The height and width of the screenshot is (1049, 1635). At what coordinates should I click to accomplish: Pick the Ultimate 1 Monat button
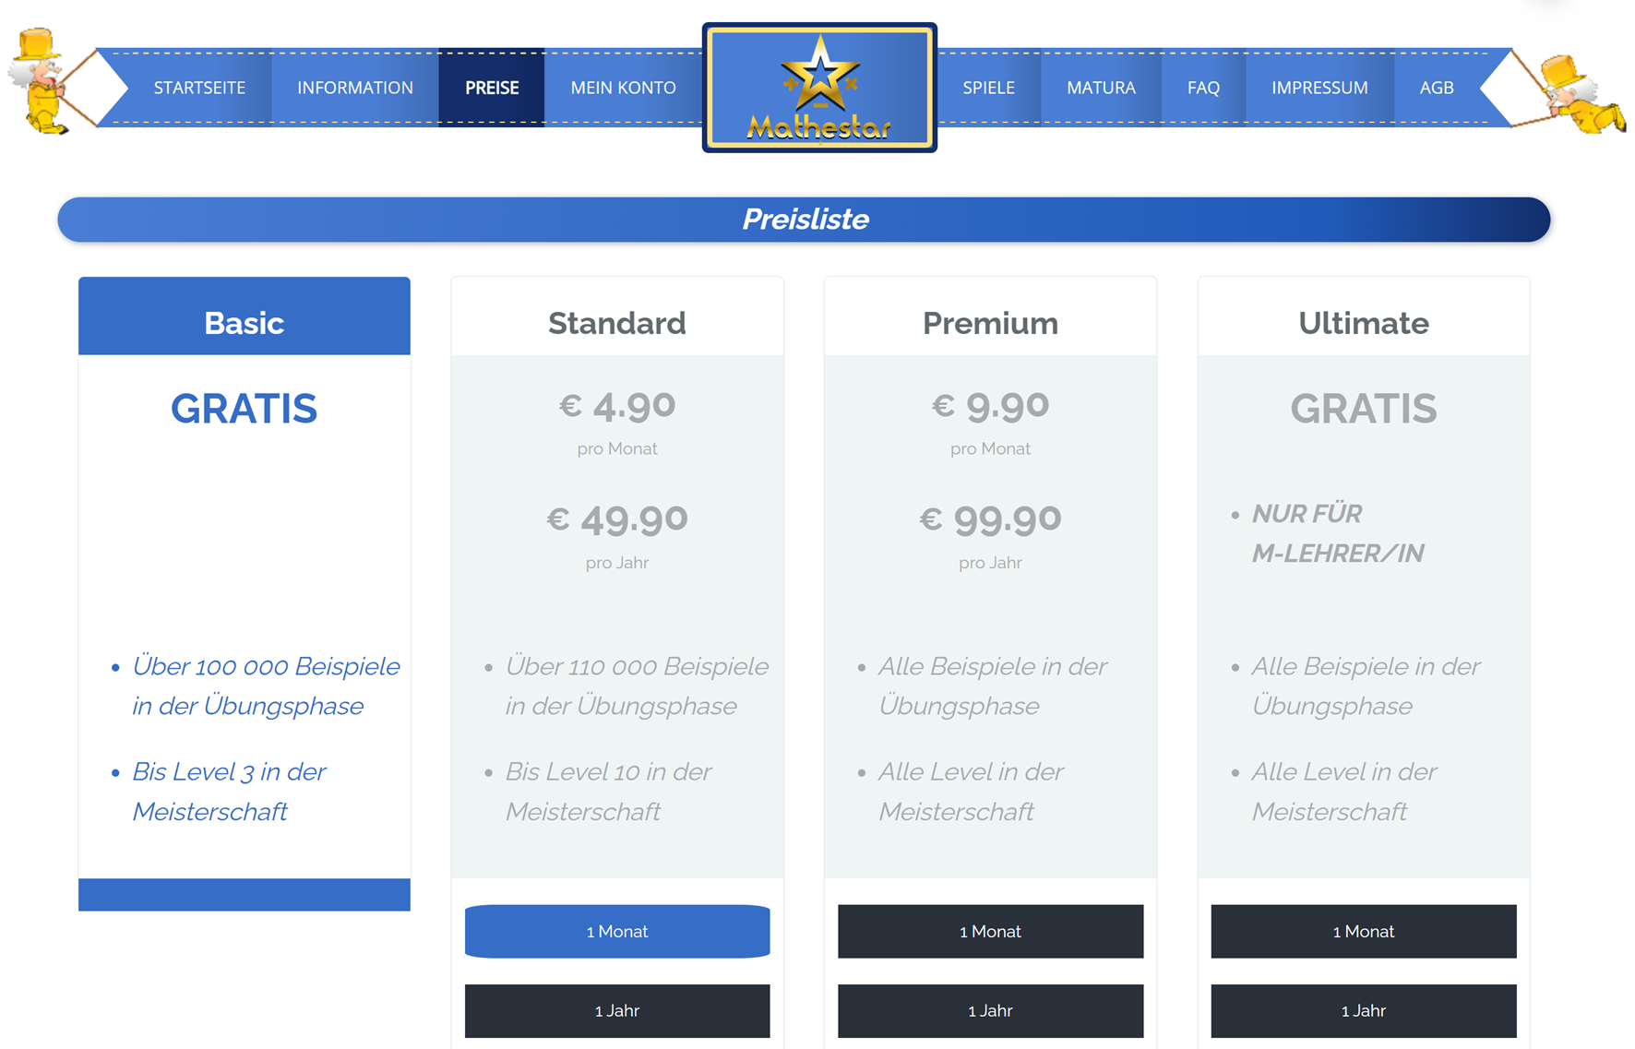coord(1363,931)
